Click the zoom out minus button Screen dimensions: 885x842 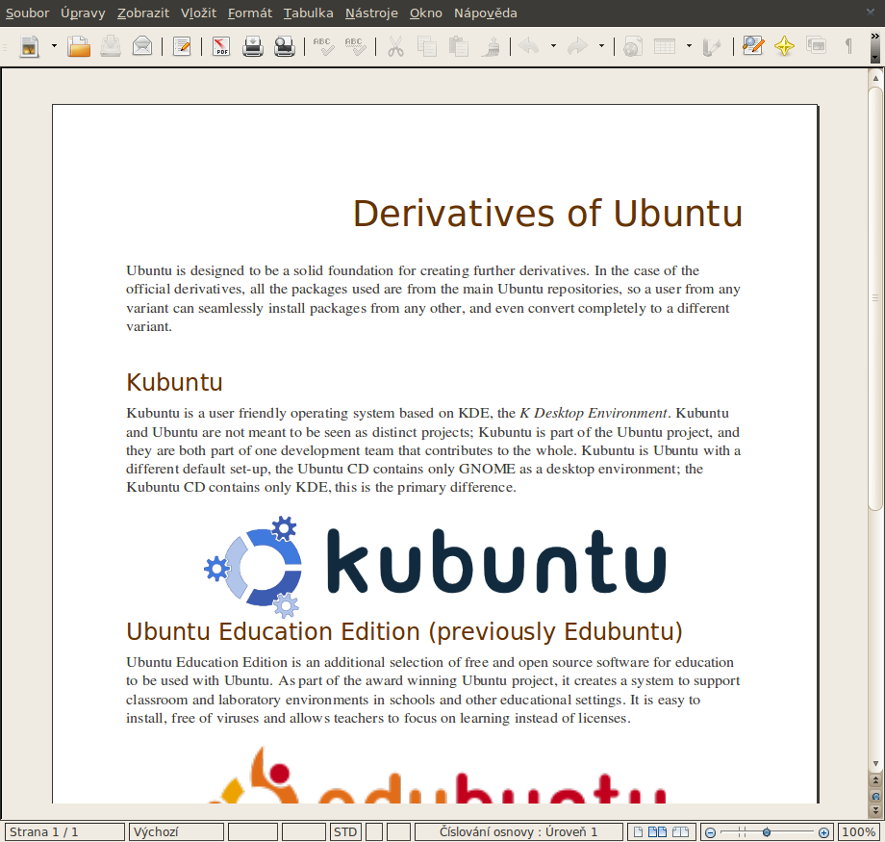tap(711, 832)
